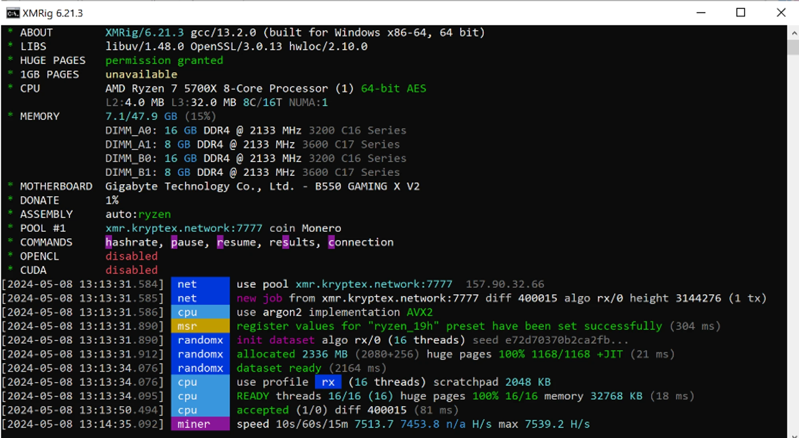The width and height of the screenshot is (799, 438).
Task: Close the XMRig 6.21.3 window
Action: 781,13
